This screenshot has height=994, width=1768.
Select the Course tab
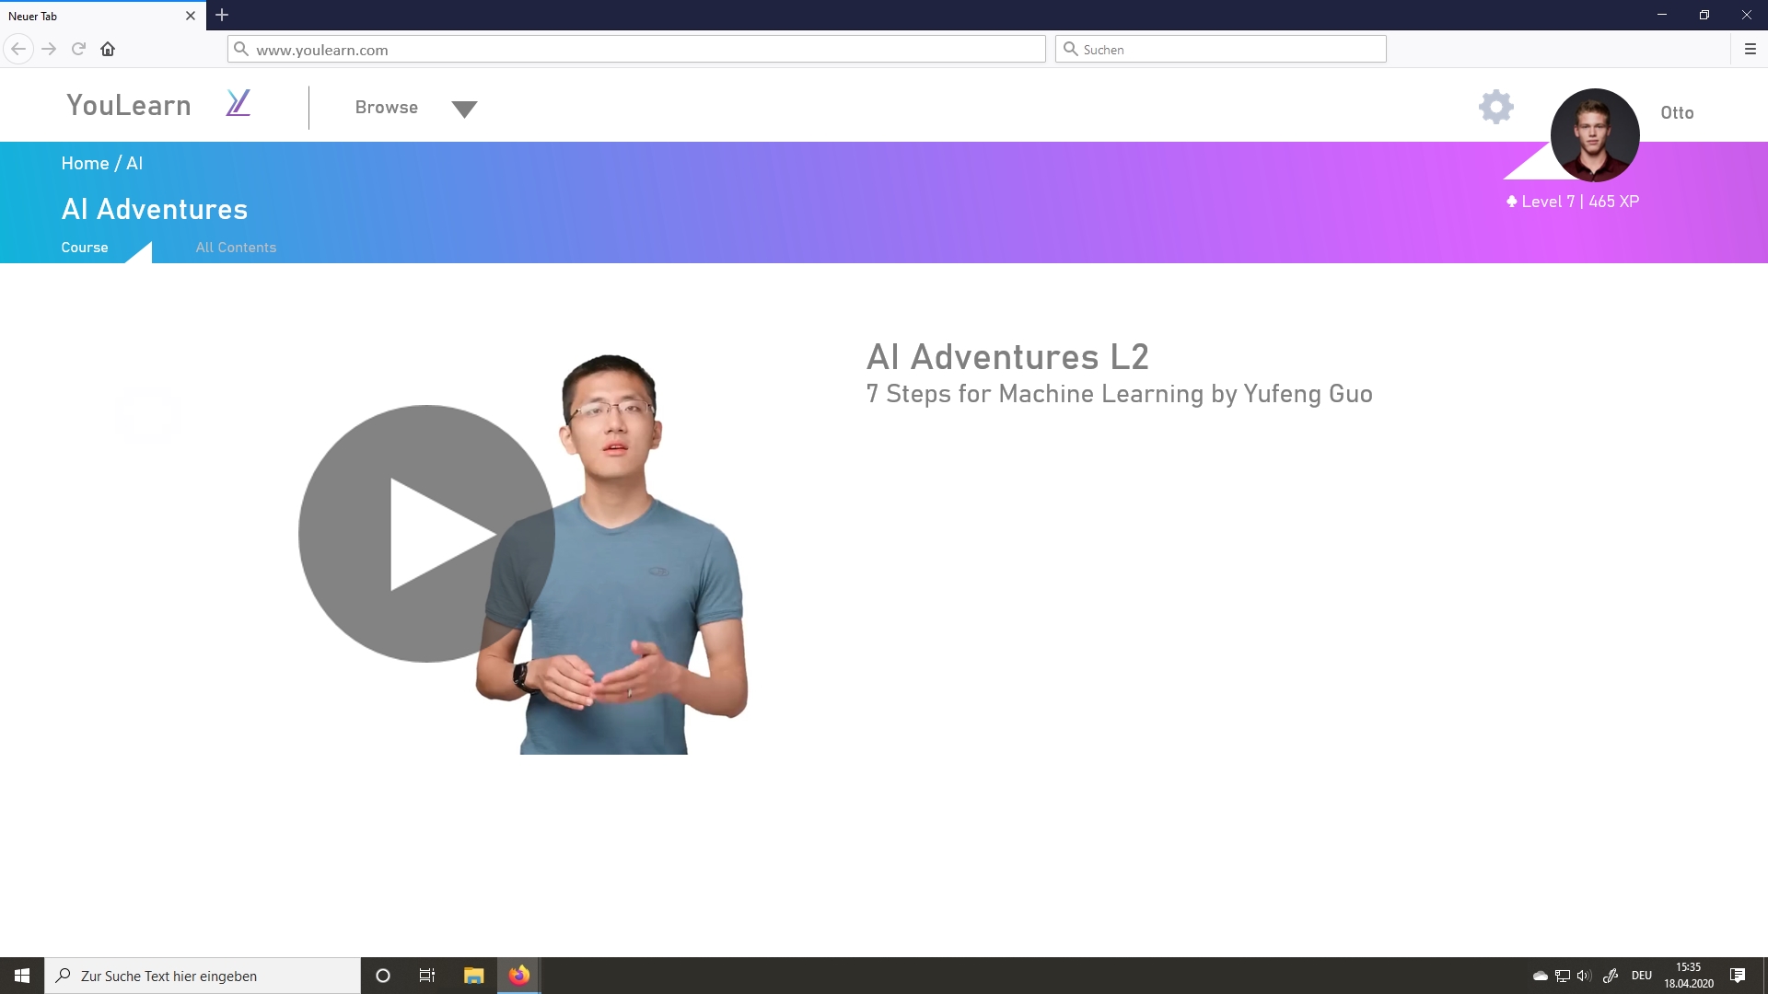[85, 248]
